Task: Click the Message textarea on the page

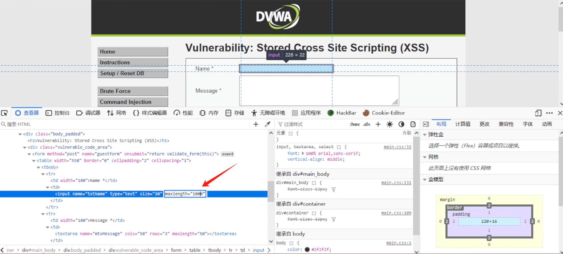Action: click(319, 90)
